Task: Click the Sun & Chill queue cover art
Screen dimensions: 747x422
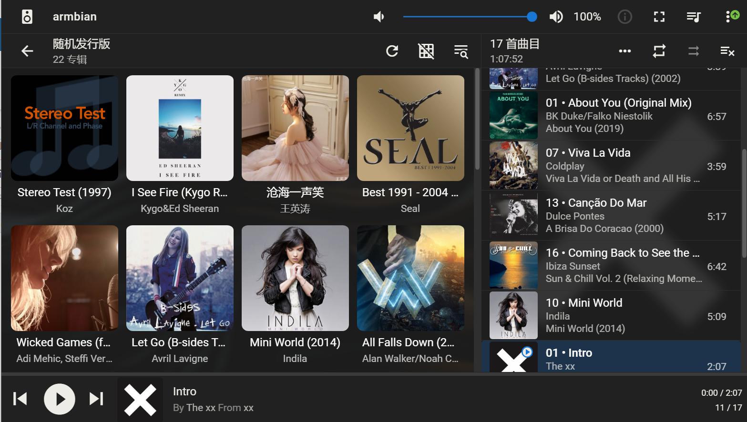Action: 513,265
